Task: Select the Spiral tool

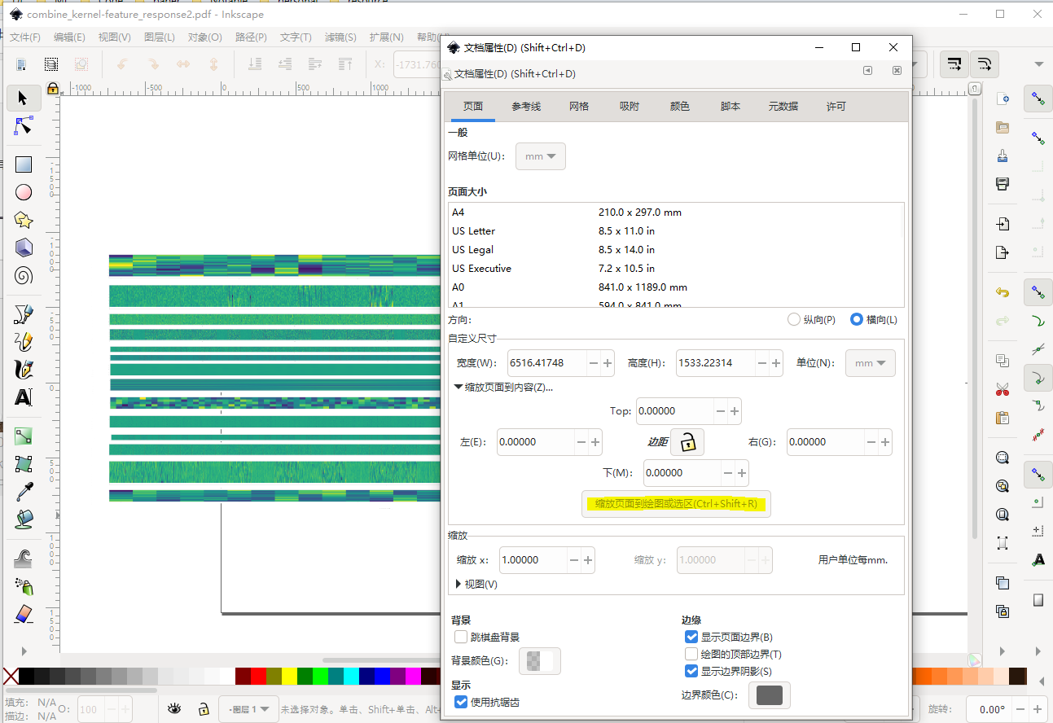Action: click(x=24, y=276)
